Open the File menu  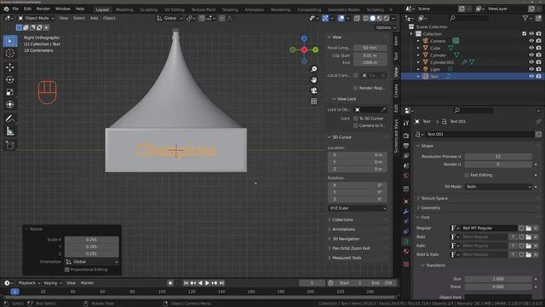[15, 9]
